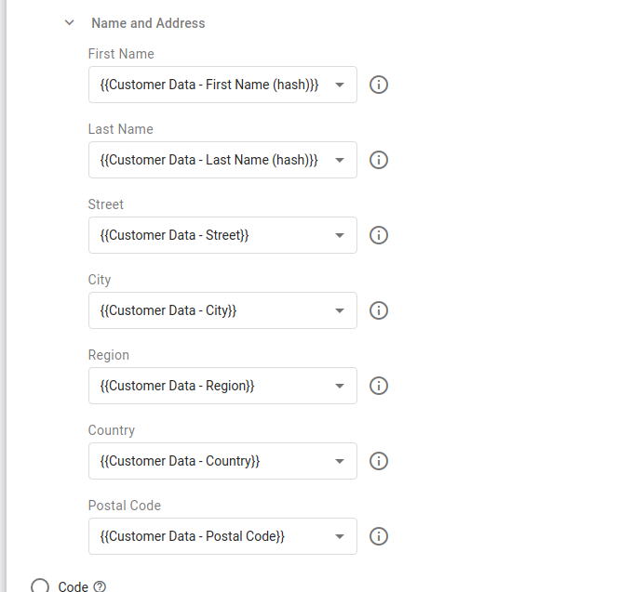Image resolution: width=618 pixels, height=592 pixels.
Task: Click info icon next to City field
Action: pyautogui.click(x=379, y=310)
